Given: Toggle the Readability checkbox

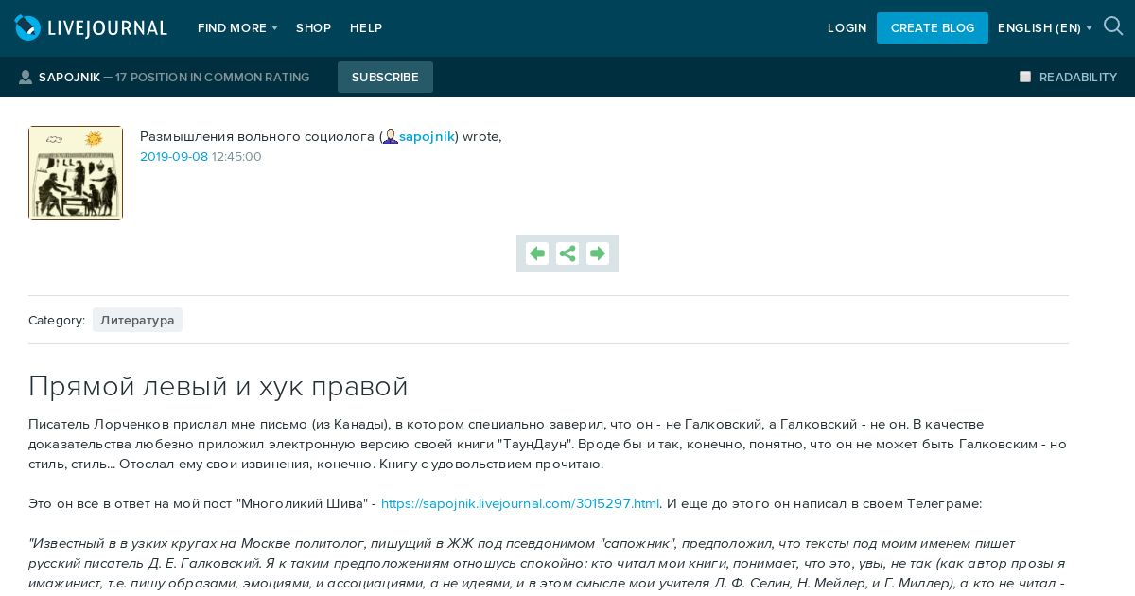Looking at the screenshot, I should (1025, 77).
